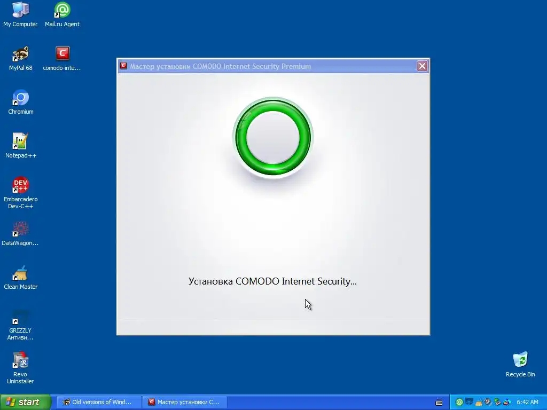Click the green circular COMODO progress ring
Screen dimensions: 547x410
(273, 138)
